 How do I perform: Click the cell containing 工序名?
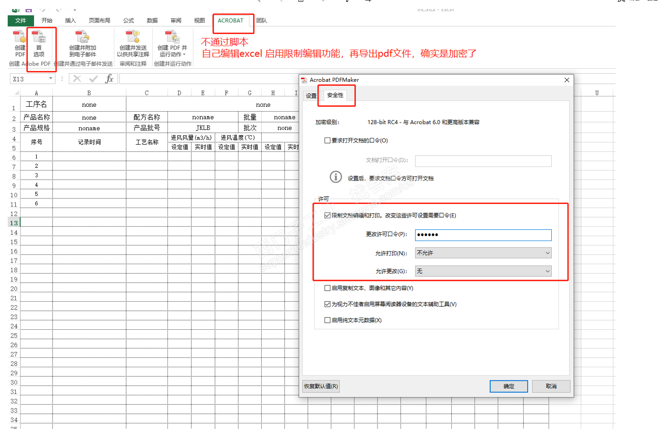(x=36, y=104)
